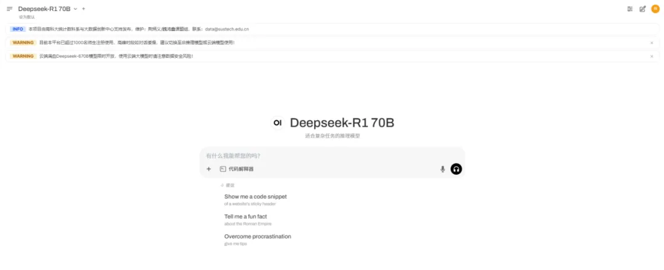
Task: Toggle the code interpreter option
Action: [237, 169]
